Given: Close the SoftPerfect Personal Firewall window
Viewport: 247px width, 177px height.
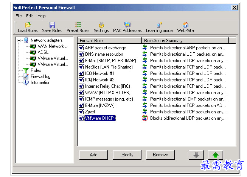Looking at the screenshot, I should pyautogui.click(x=235, y=8).
